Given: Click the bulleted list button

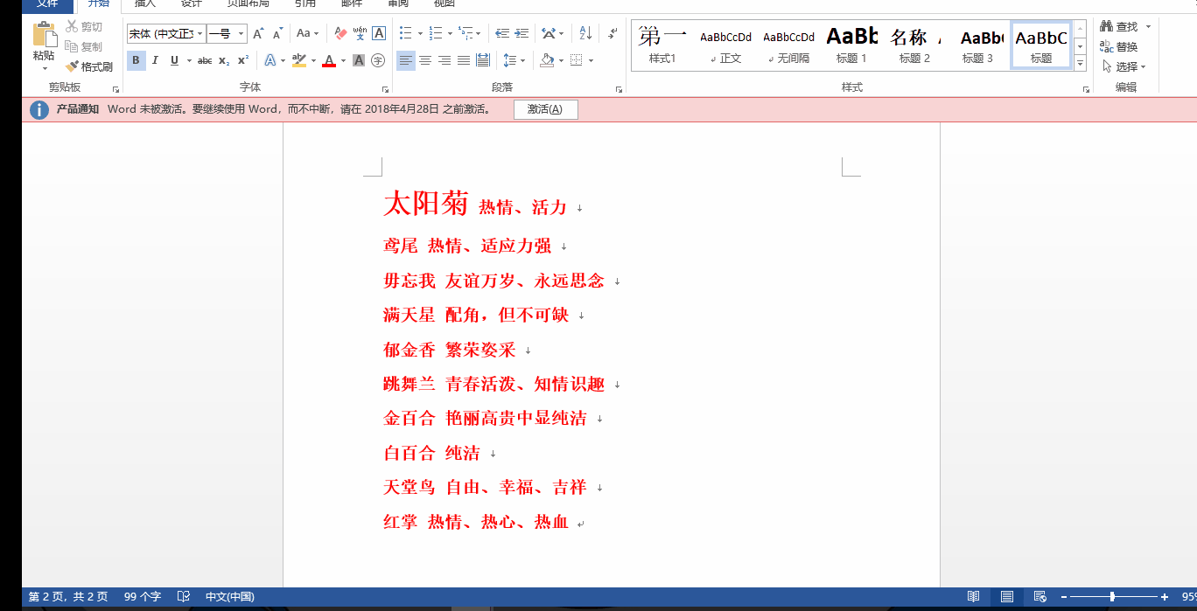Looking at the screenshot, I should [x=406, y=34].
